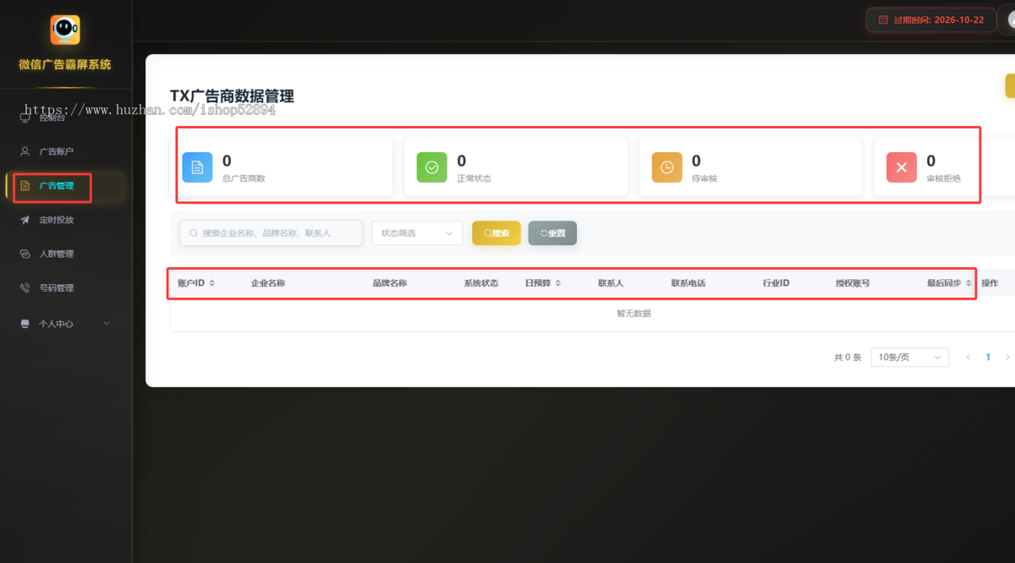This screenshot has height=563, width=1015.
Task: Focus the 搜索企业名称、品牌名称、联系人 search field
Action: pyautogui.click(x=271, y=233)
